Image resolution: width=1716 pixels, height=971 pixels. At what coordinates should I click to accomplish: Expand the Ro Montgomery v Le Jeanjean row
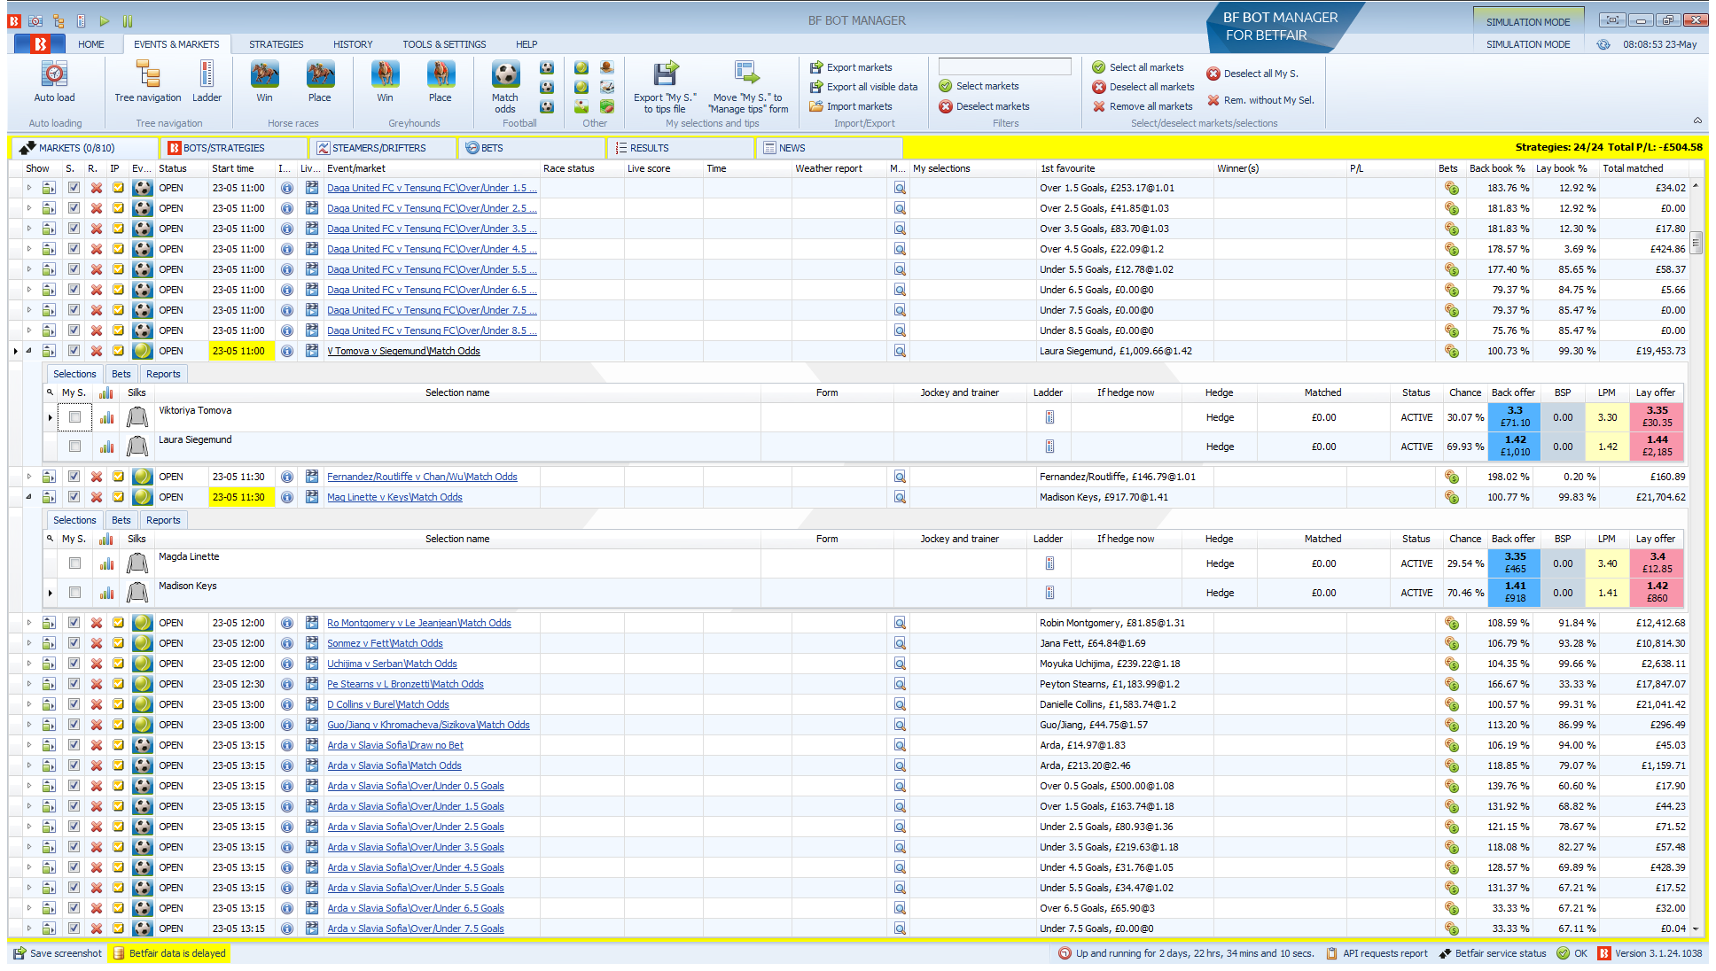[x=28, y=624]
